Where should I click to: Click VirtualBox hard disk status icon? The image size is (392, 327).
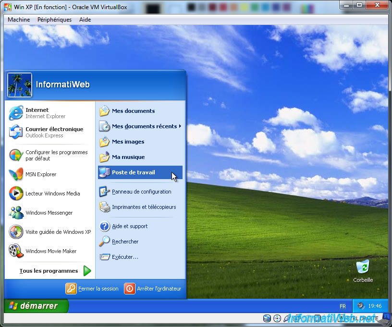point(267,318)
